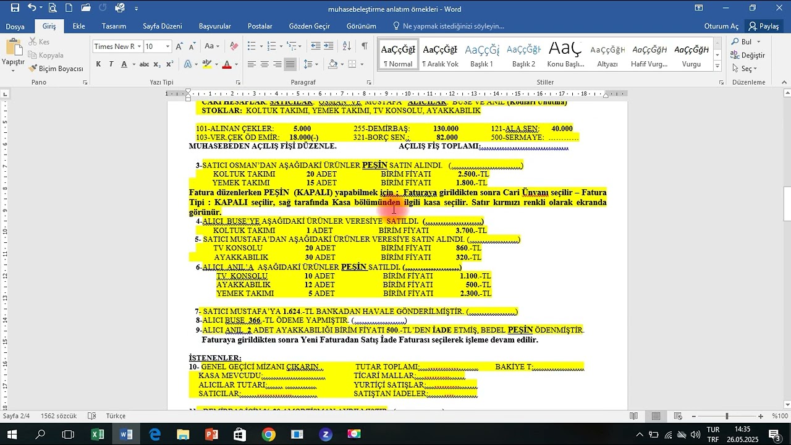The width and height of the screenshot is (791, 445).
Task: Clear all formatting with the eraser icon
Action: coord(234,46)
